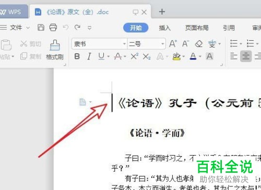Click the paragraph layout icon beside title
Viewport: 261px width, 190px height.
coord(83,102)
